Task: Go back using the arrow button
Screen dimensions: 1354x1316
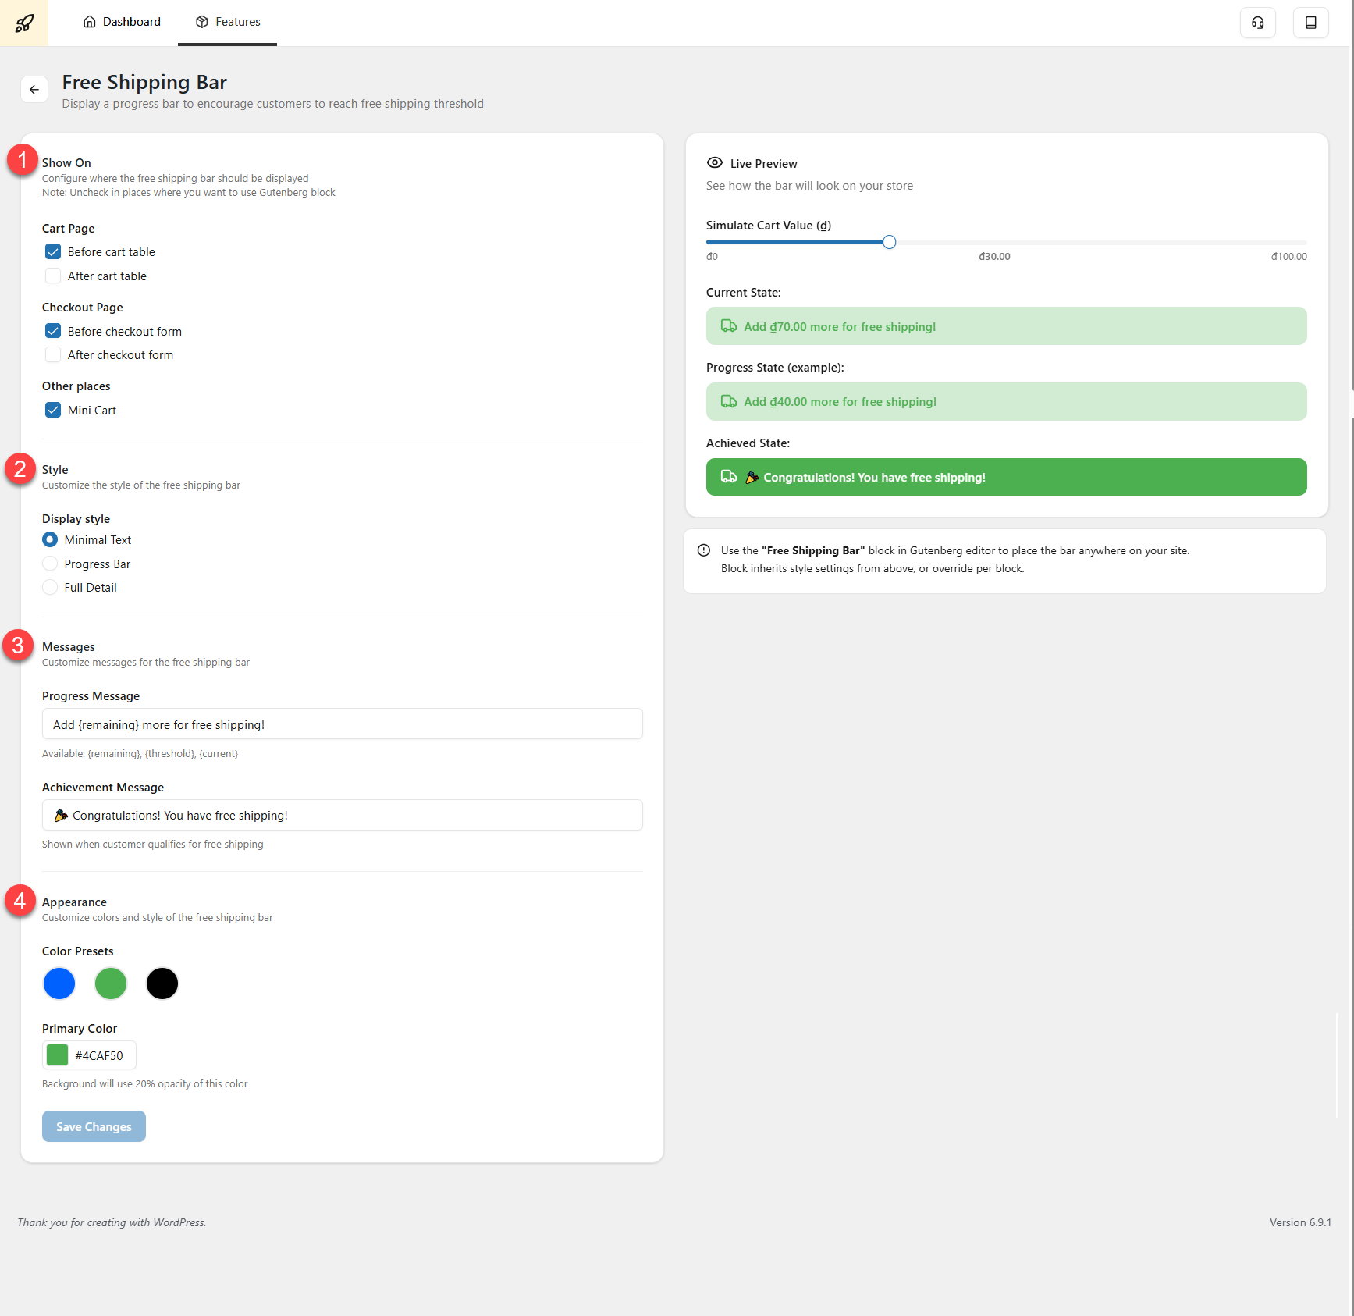Action: pos(34,90)
